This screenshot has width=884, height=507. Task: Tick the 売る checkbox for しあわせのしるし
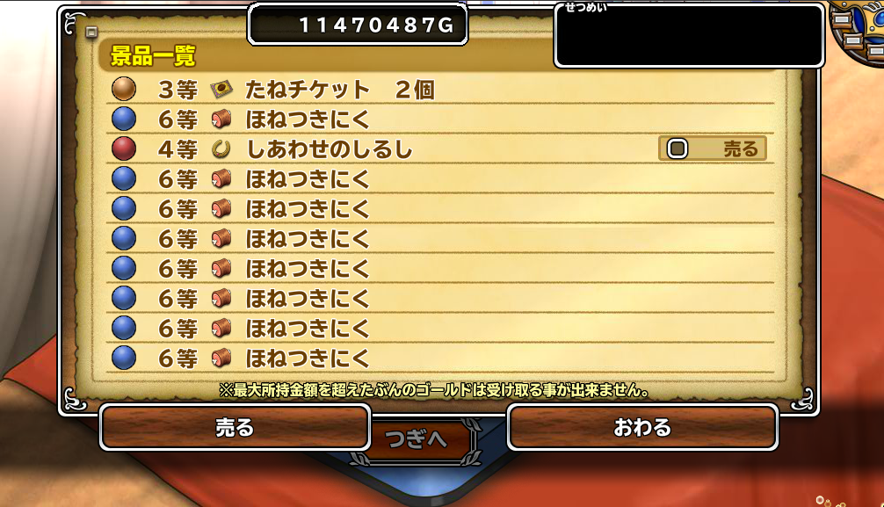[x=677, y=148]
